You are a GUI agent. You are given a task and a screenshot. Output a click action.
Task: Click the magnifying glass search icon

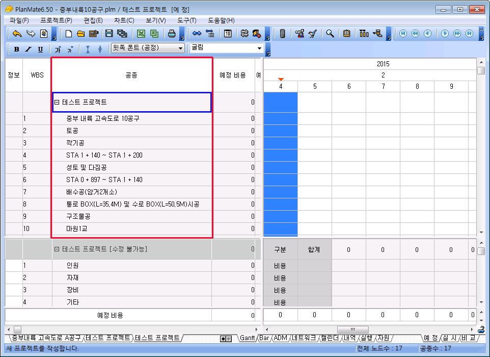coord(330,34)
